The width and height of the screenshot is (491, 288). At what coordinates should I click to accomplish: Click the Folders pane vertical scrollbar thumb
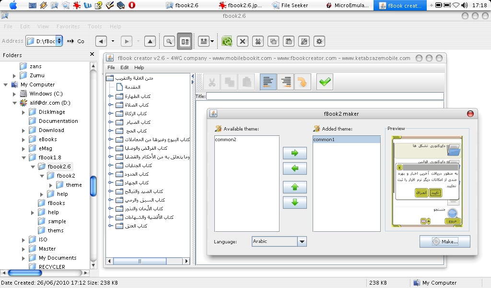coord(93,186)
